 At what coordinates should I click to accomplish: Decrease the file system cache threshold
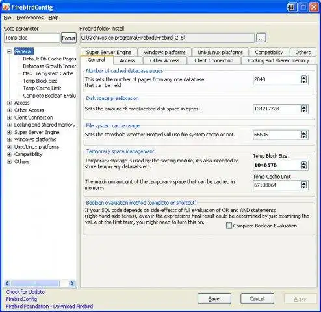tap(304, 136)
